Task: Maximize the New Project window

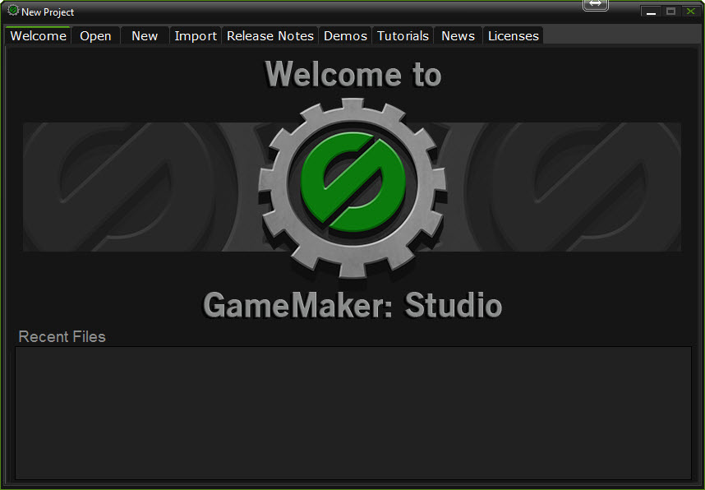Action: tap(670, 12)
